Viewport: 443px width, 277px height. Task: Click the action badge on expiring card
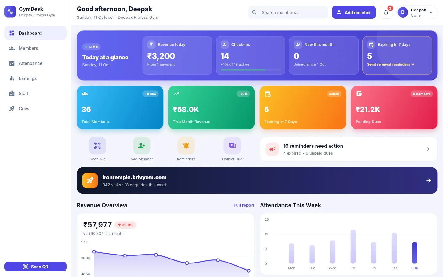click(x=334, y=94)
